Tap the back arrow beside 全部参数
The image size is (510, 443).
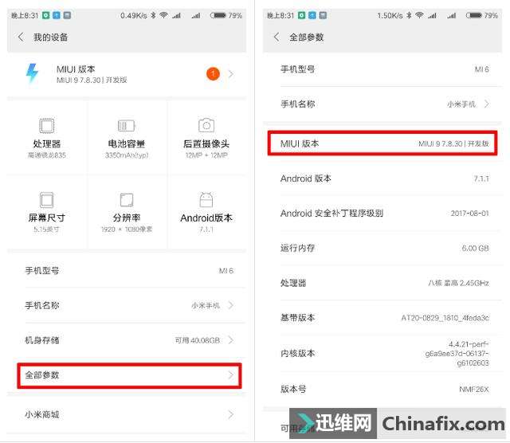pos(277,37)
